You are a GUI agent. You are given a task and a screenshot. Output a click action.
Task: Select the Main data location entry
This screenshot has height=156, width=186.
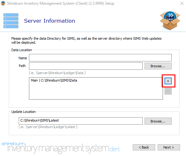(54, 80)
